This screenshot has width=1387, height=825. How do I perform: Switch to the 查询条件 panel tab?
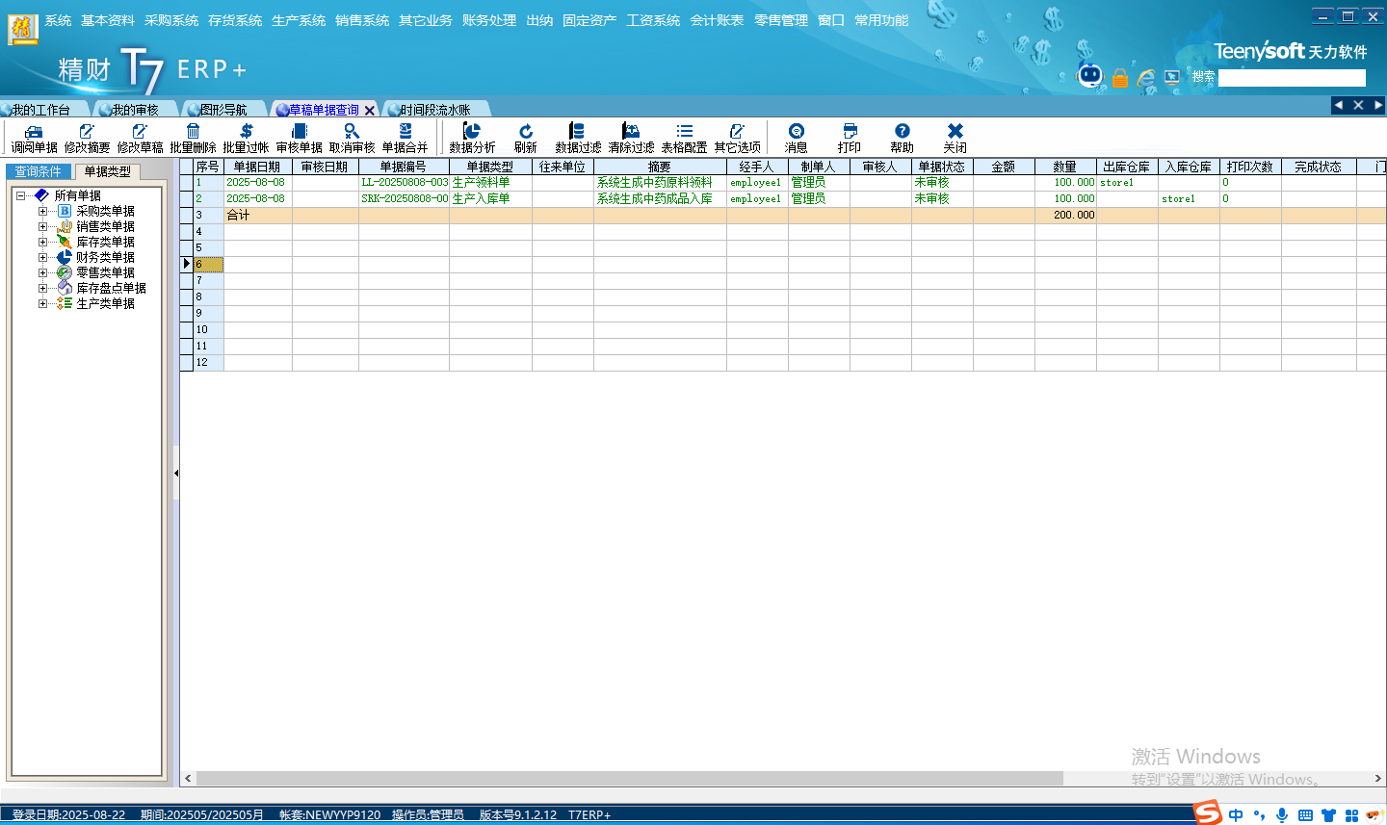39,171
